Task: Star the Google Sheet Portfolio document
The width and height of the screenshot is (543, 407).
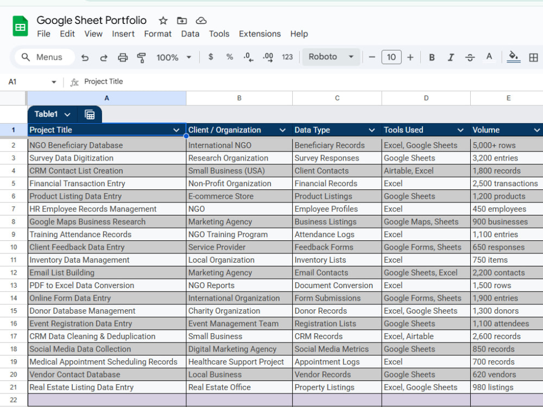Action: (163, 21)
